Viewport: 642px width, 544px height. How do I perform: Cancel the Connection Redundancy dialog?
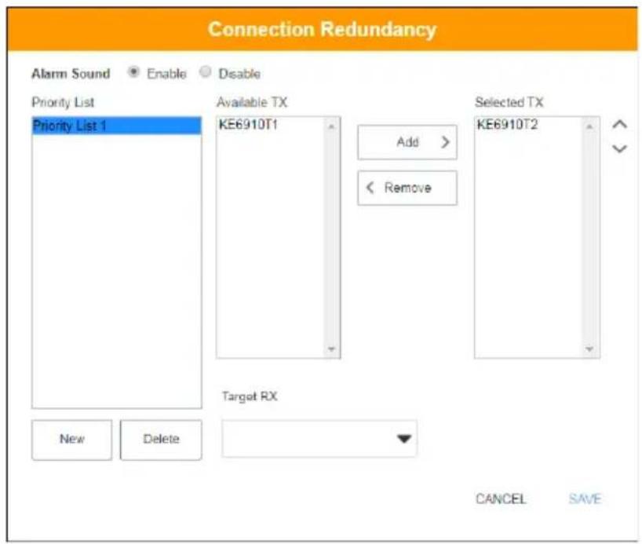[501, 498]
